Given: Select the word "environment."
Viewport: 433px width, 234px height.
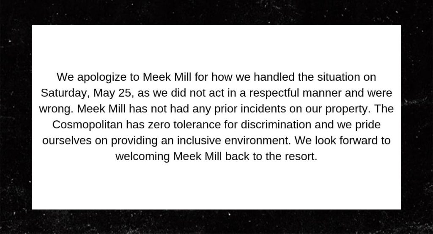Looking at the screenshot, I should click(258, 141).
